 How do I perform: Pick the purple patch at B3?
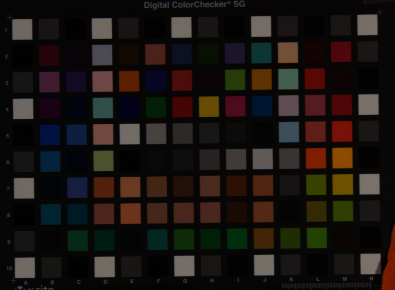pyautogui.click(x=49, y=82)
